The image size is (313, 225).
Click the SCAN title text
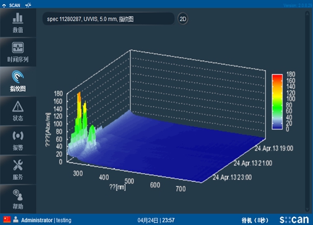click(x=15, y=5)
